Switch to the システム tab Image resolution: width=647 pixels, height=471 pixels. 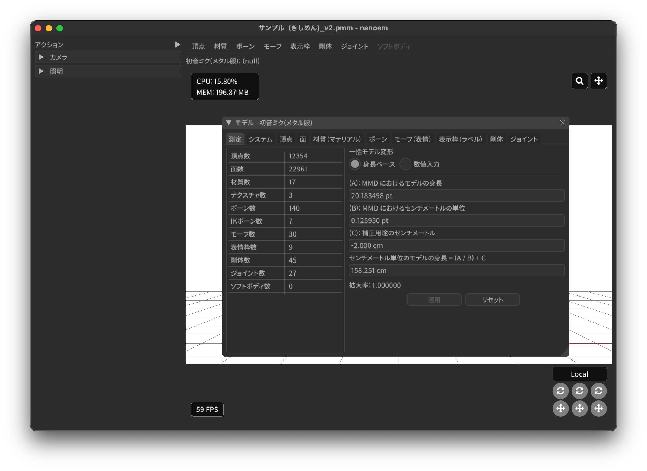(260, 139)
